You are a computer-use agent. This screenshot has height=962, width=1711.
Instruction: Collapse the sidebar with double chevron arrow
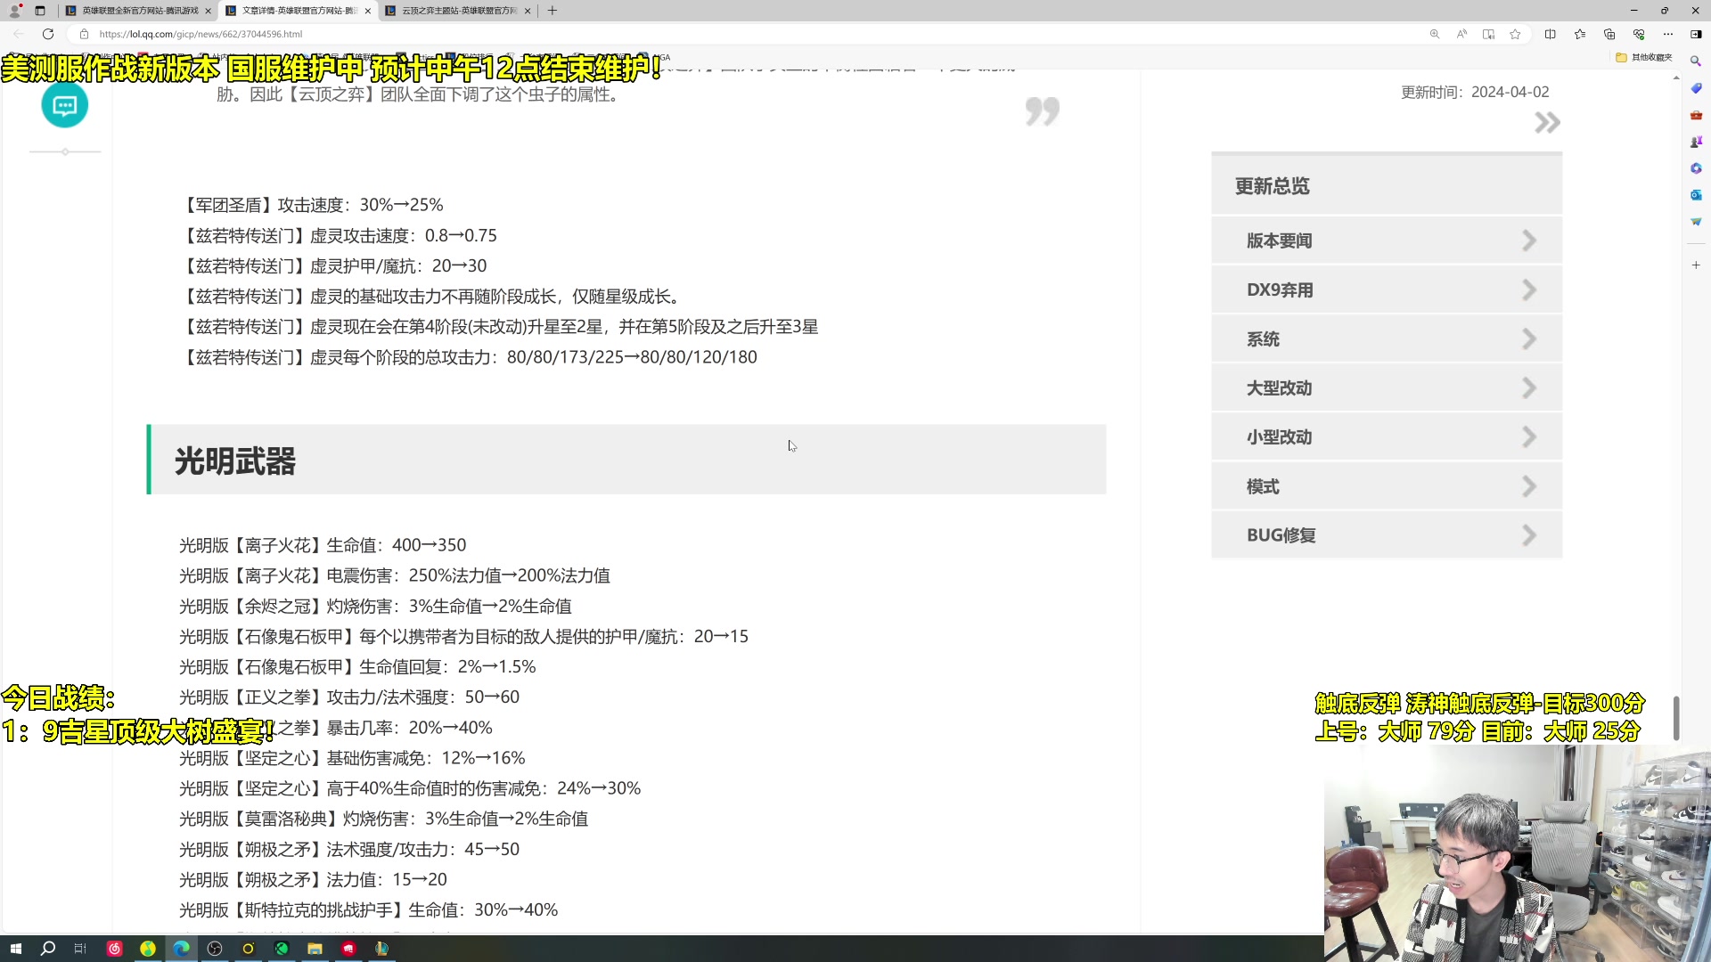[x=1547, y=123]
